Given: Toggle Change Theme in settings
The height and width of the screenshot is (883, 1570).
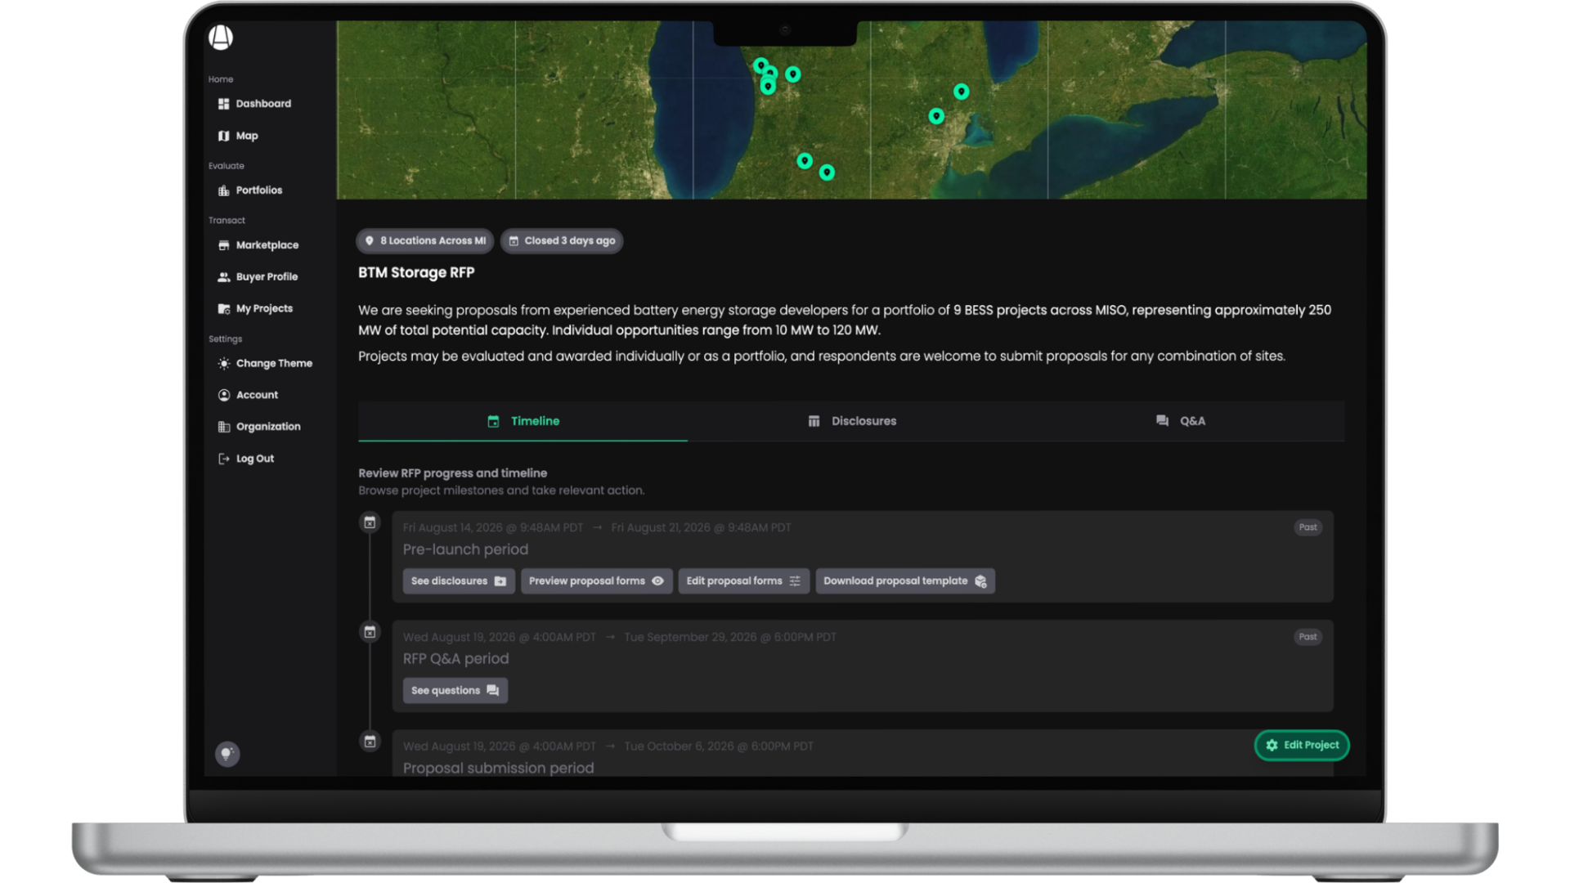Looking at the screenshot, I should coord(265,363).
